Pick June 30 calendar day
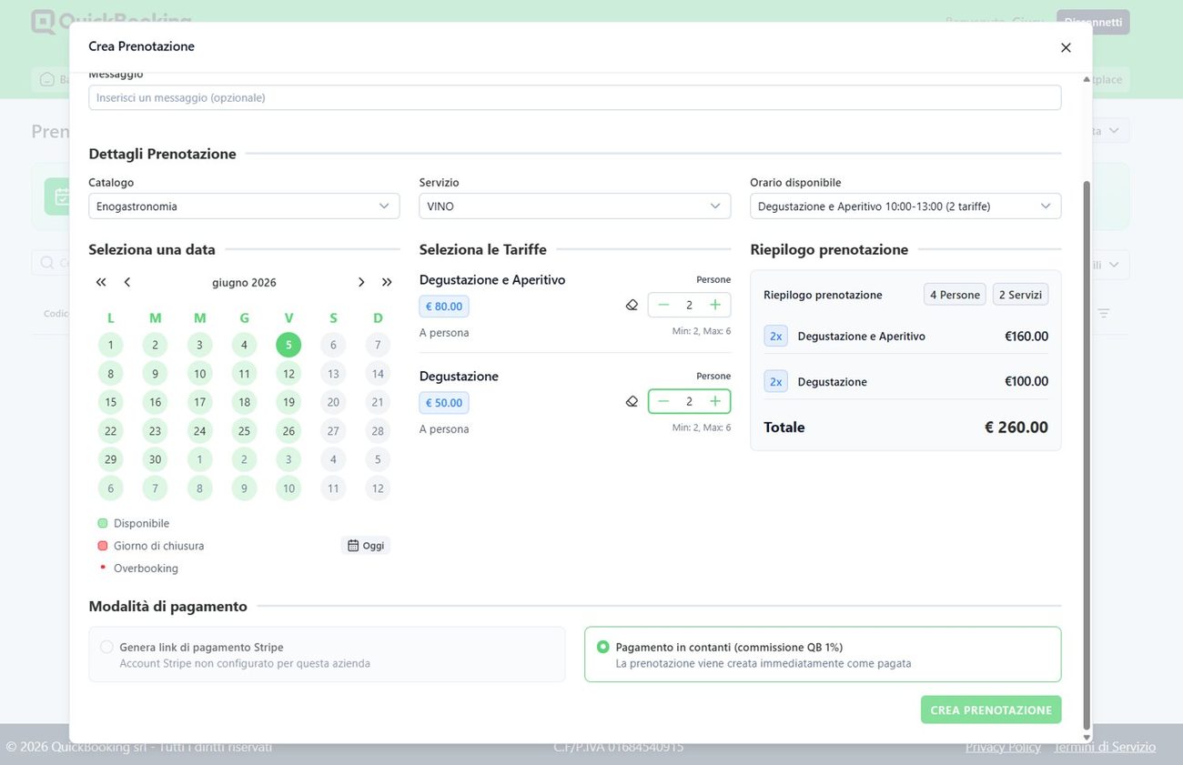The image size is (1183, 765). coord(155,459)
